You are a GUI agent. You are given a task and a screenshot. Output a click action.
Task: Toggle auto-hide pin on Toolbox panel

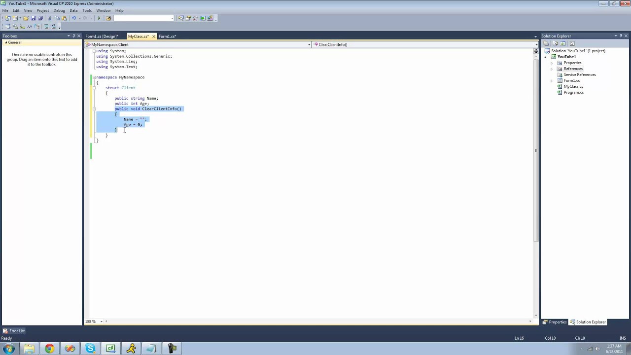tap(74, 36)
